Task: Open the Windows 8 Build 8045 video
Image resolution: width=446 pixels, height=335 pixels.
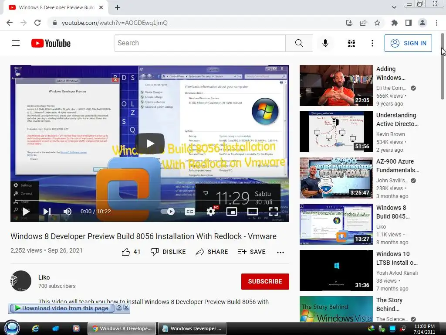Action: tap(336, 224)
